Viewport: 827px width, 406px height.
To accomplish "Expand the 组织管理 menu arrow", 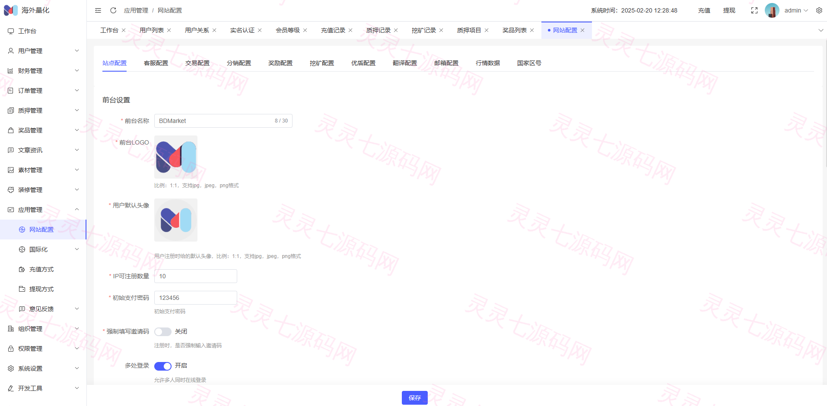I will 77,329.
